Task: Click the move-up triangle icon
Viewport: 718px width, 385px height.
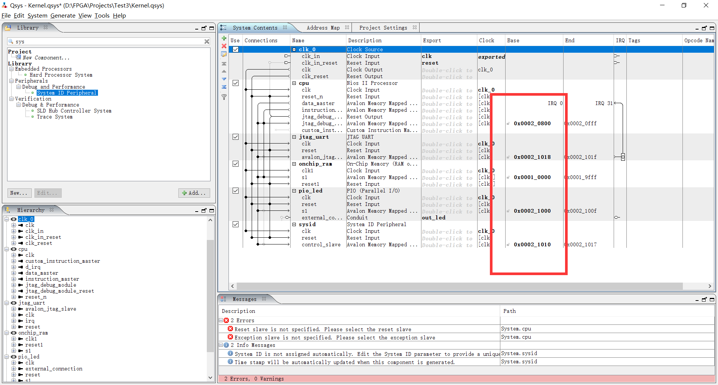Action: [224, 71]
